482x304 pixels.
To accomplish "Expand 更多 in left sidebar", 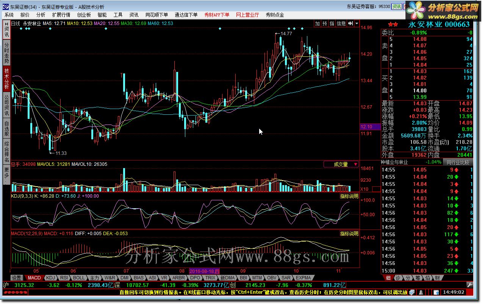I will (x=6, y=175).
